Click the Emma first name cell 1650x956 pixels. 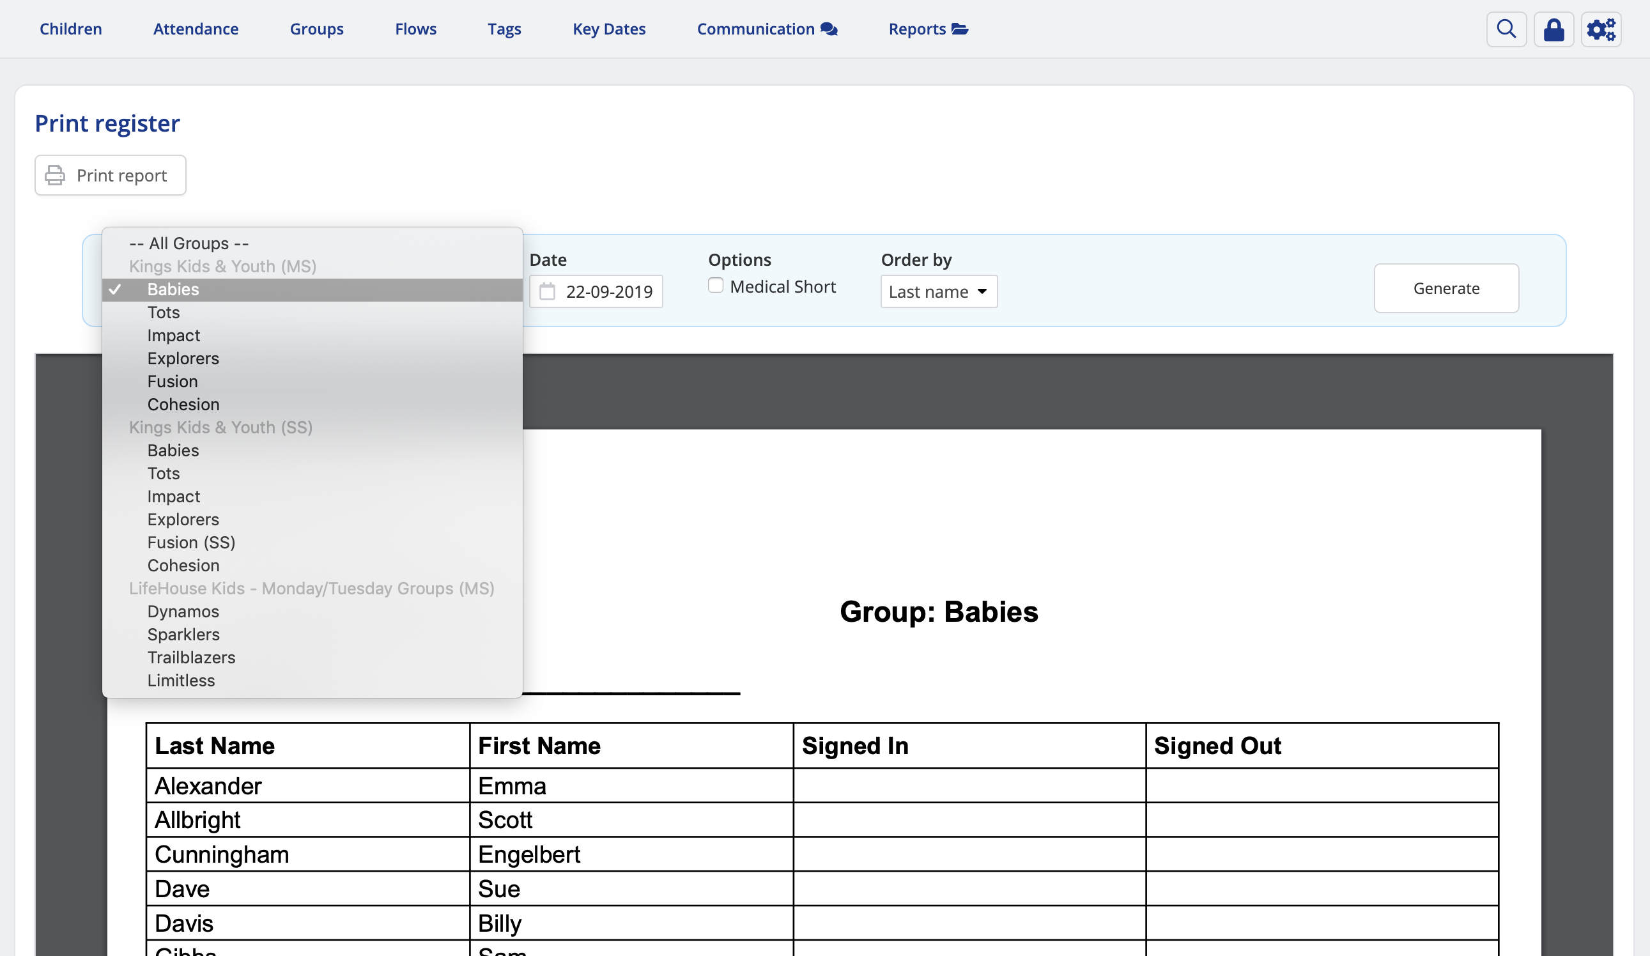tap(631, 786)
